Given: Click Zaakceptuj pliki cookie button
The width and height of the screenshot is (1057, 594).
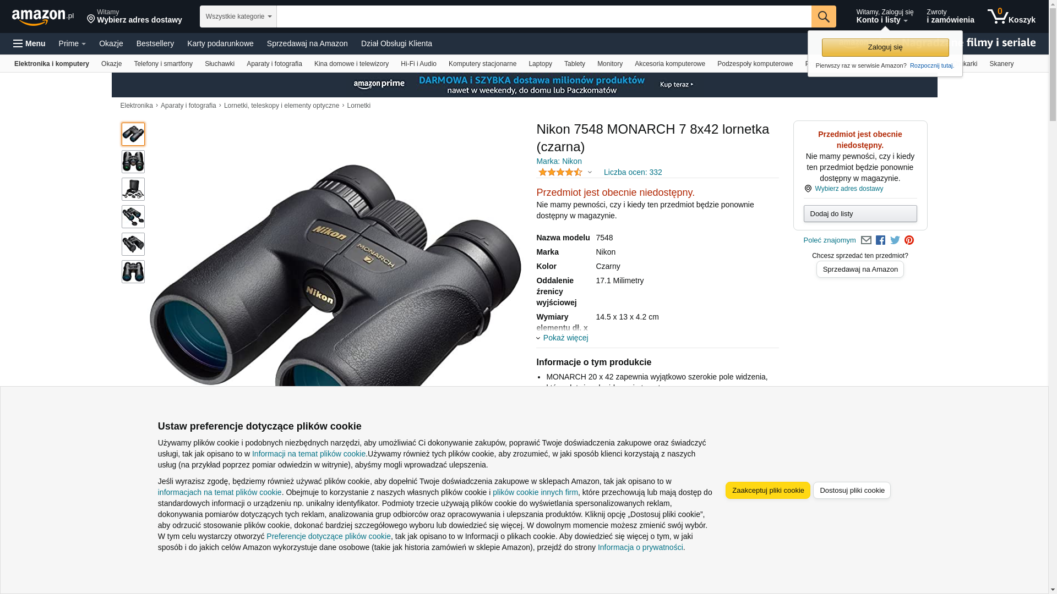Looking at the screenshot, I should pyautogui.click(x=768, y=491).
